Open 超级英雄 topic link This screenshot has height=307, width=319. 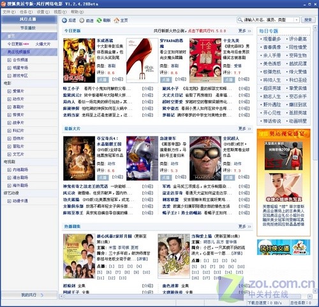coord(272,88)
